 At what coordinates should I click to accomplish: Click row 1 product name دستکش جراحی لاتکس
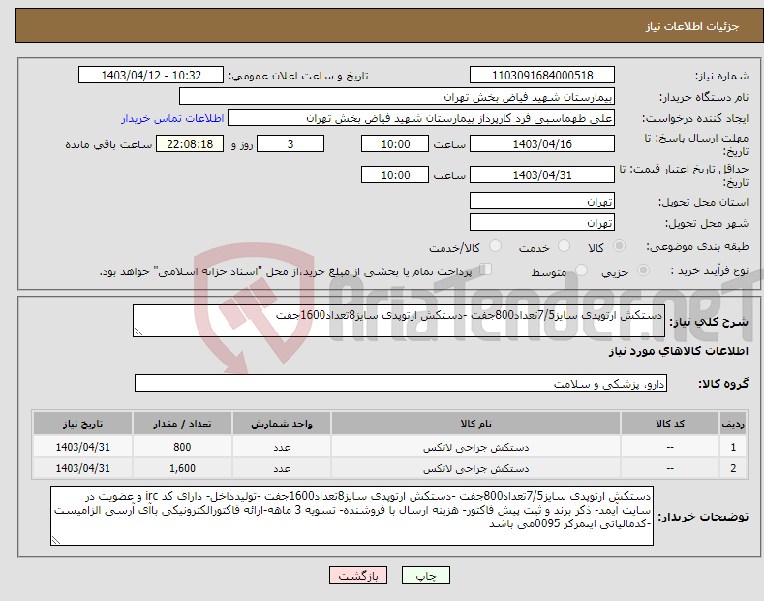475,447
